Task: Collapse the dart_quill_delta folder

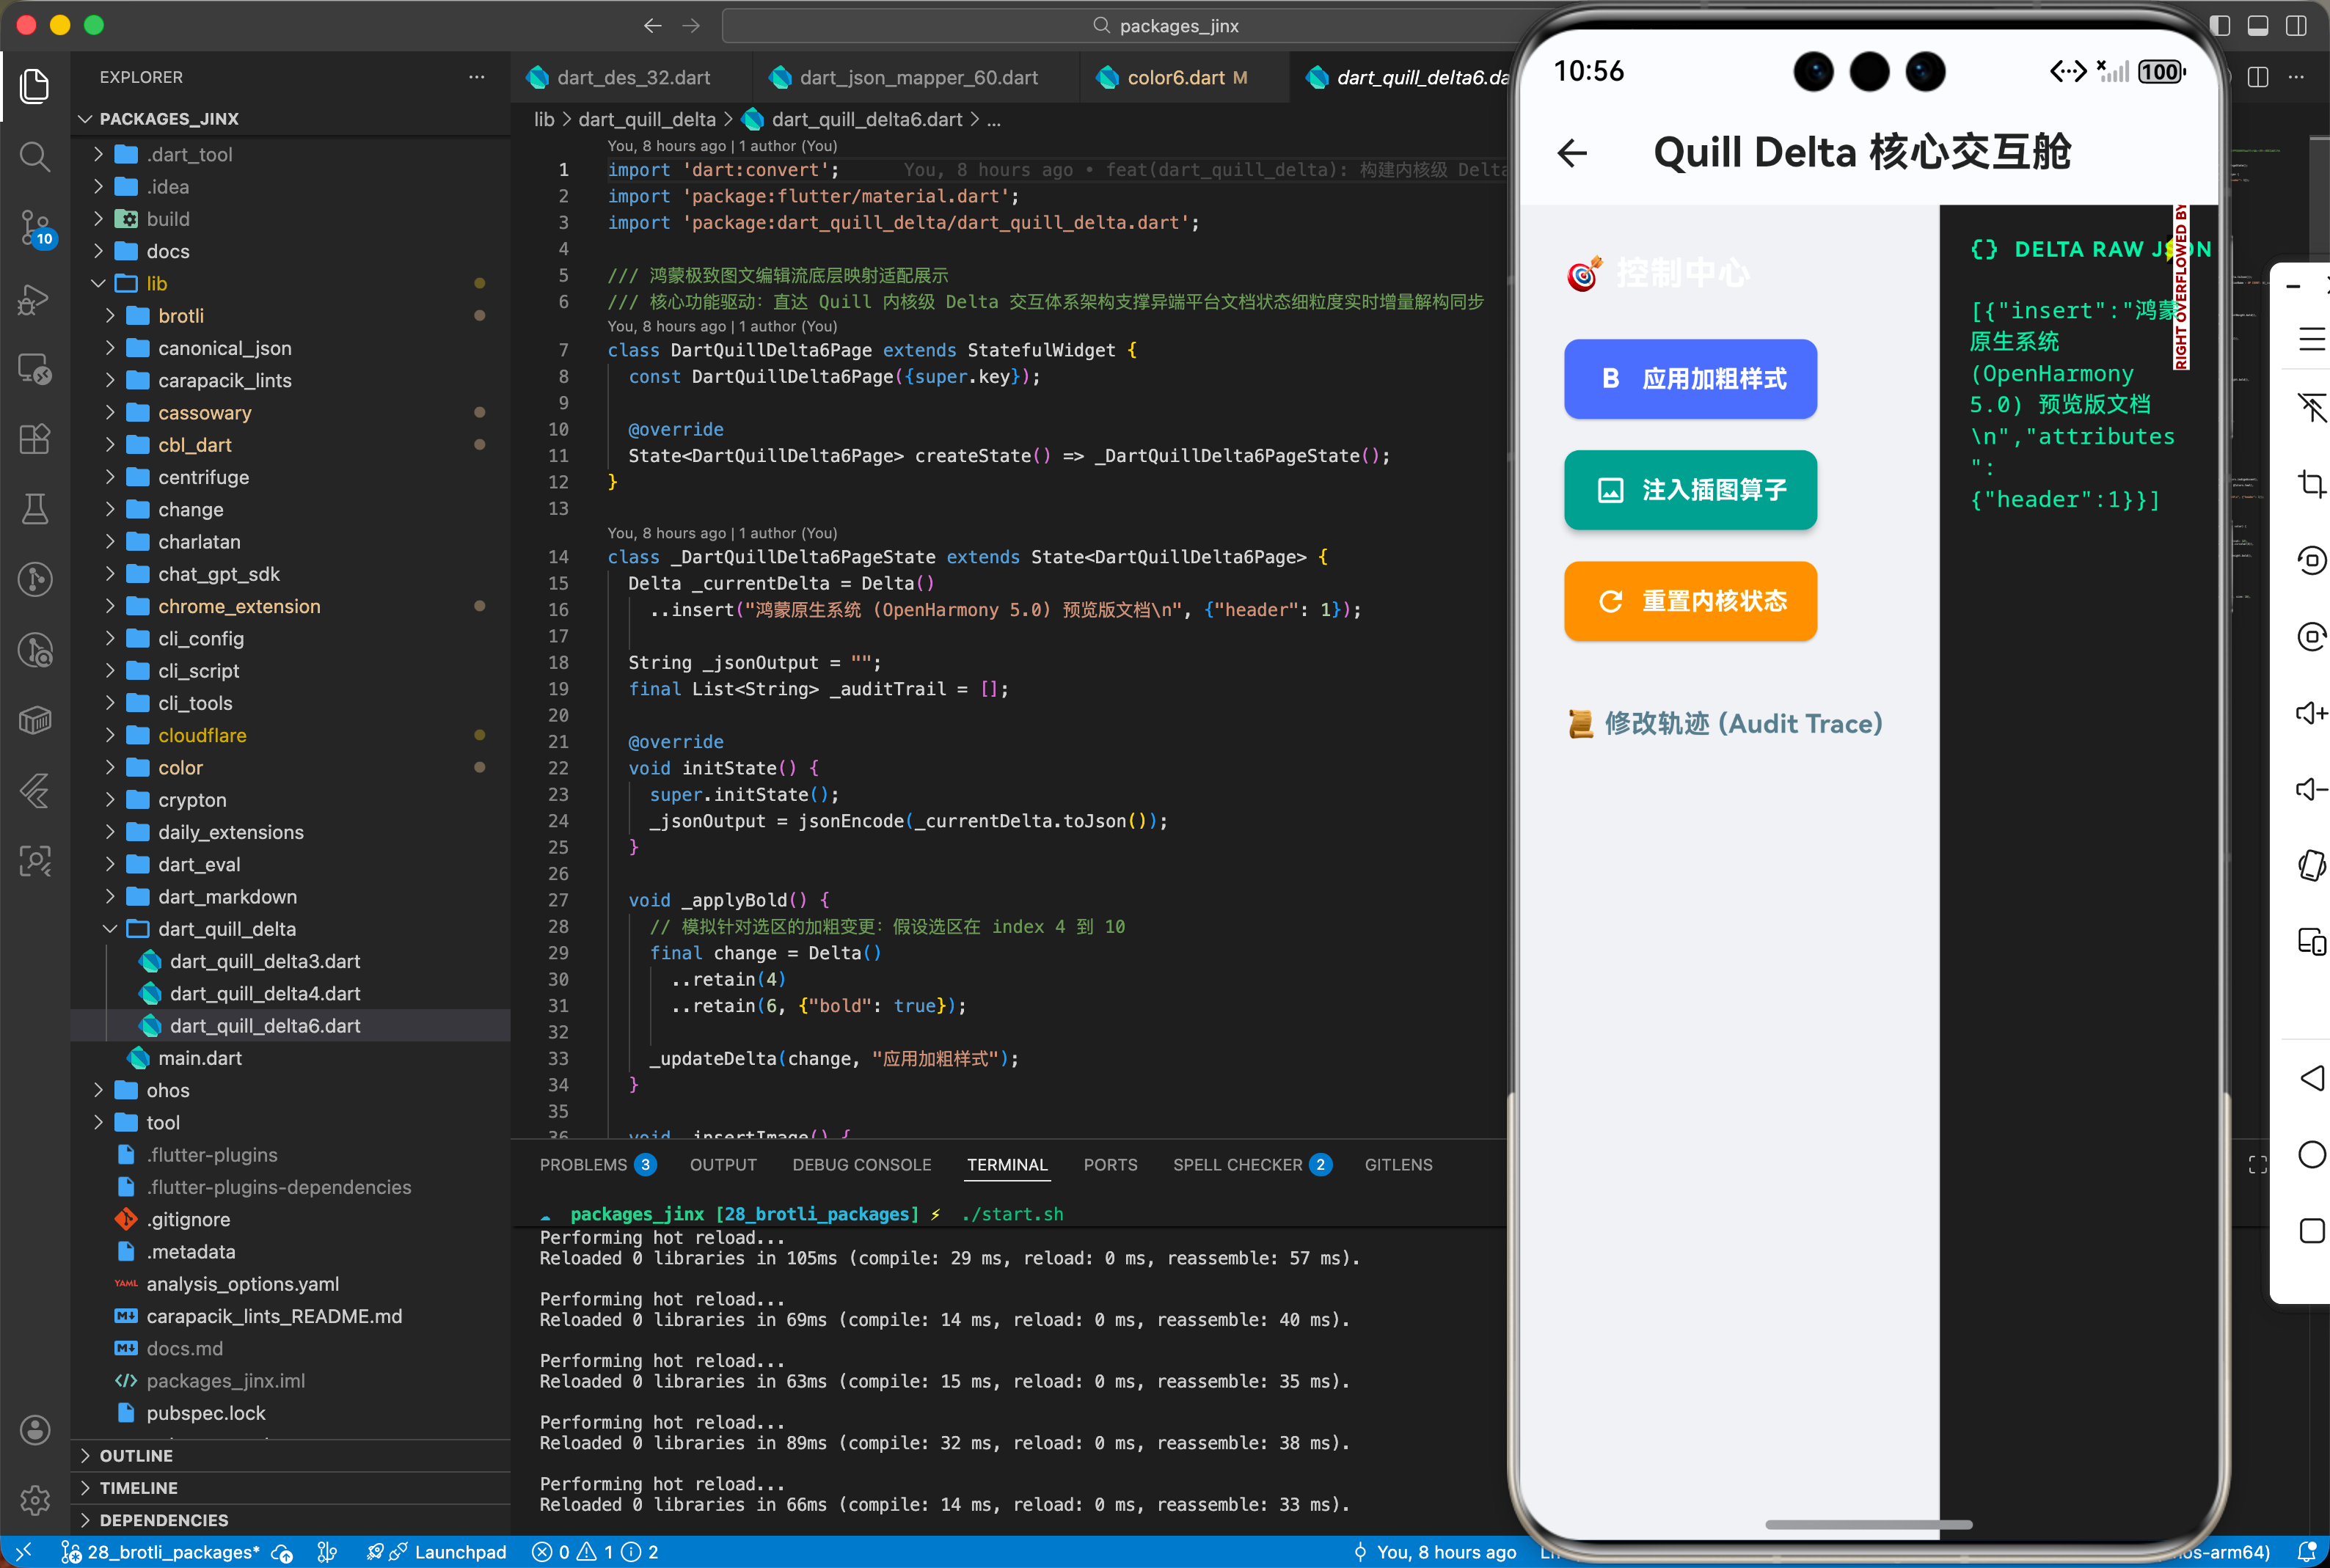Action: point(227,929)
